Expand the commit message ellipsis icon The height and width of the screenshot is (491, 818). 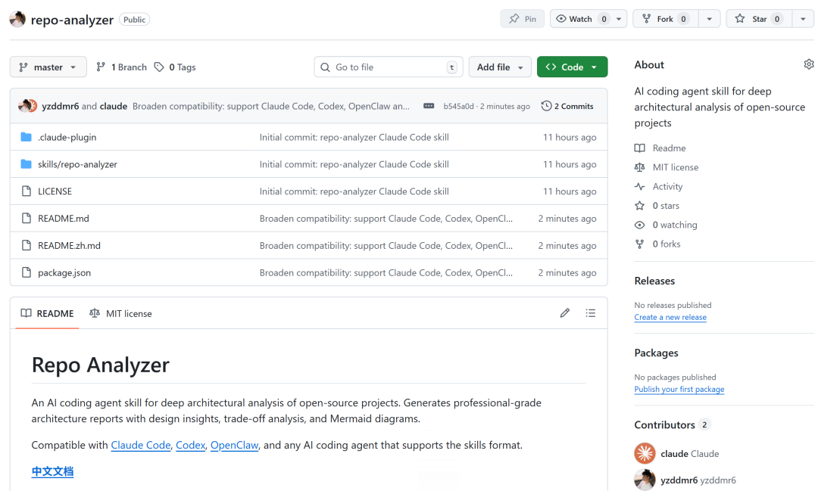(x=429, y=106)
